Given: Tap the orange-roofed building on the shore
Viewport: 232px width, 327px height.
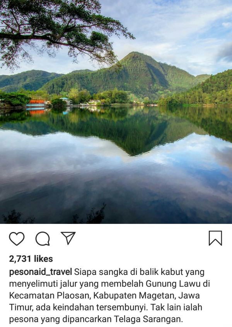Looking at the screenshot, I should 37,102.
